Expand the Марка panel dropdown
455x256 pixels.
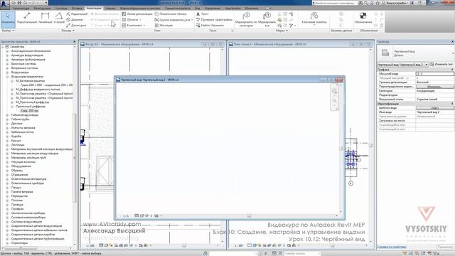(x=282, y=31)
